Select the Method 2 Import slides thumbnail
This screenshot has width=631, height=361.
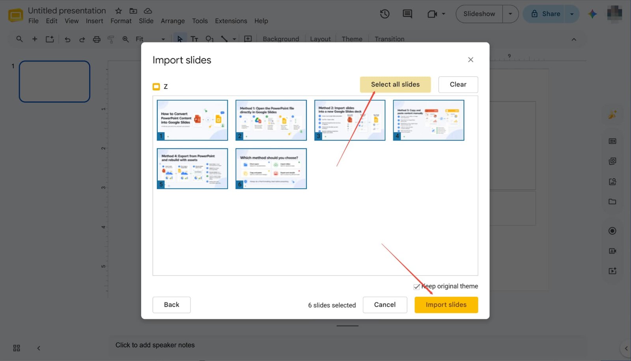(350, 120)
